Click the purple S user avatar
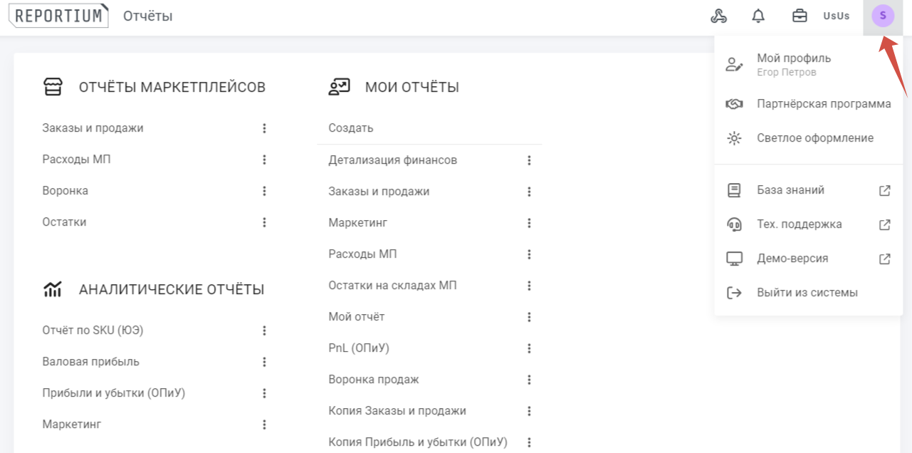912x453 pixels. (x=883, y=16)
